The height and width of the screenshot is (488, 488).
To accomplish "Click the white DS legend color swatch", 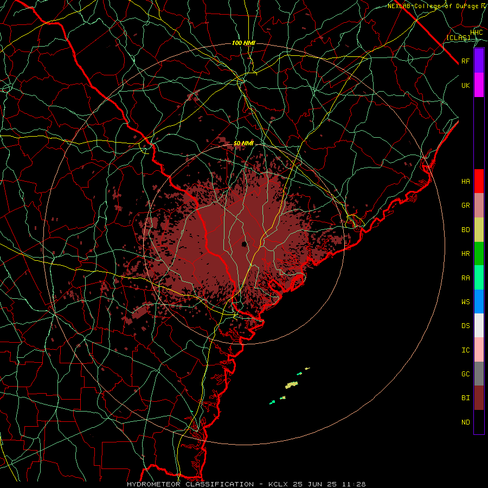I will tap(479, 325).
